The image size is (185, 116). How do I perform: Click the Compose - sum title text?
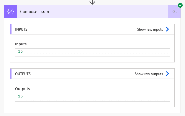(x=35, y=11)
